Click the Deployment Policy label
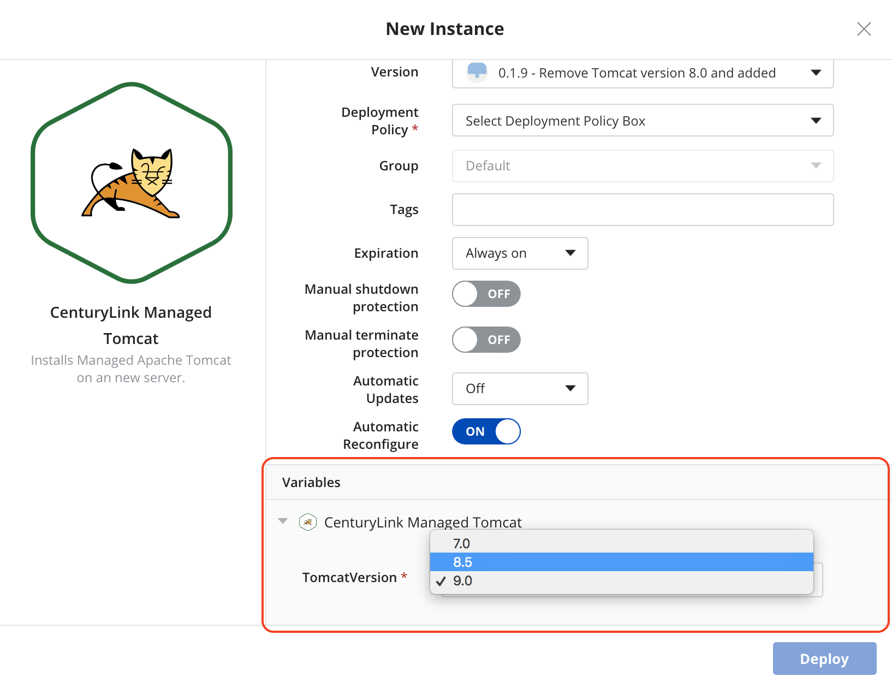Image resolution: width=892 pixels, height=688 pixels. click(x=380, y=121)
